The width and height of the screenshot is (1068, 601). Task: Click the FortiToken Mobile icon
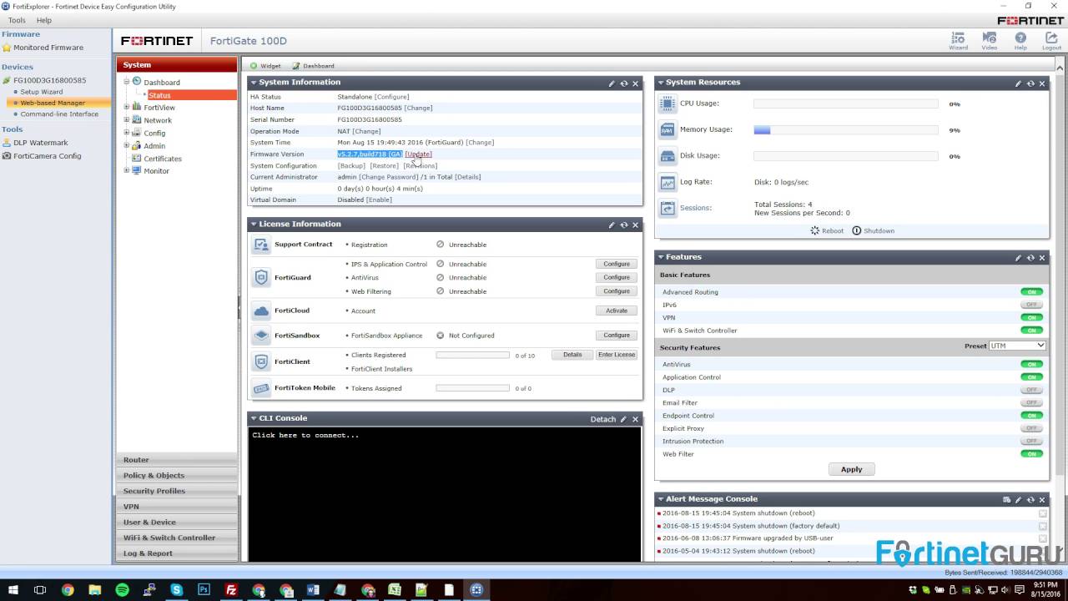pos(261,388)
